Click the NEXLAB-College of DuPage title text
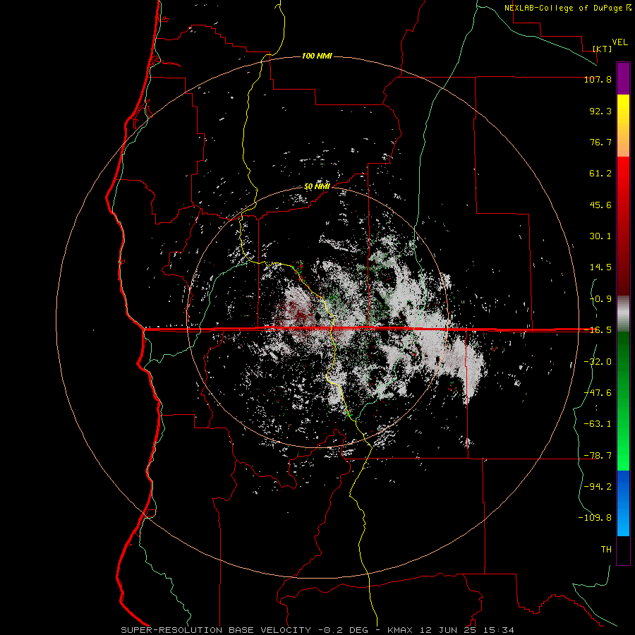 pos(564,8)
